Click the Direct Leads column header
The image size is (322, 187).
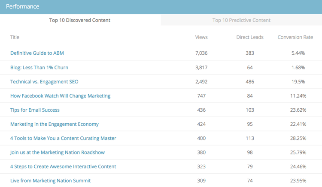click(x=250, y=37)
